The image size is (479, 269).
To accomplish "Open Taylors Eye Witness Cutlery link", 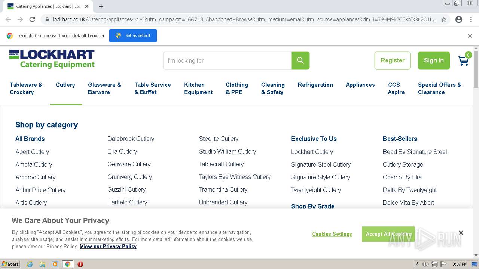I will tap(235, 177).
